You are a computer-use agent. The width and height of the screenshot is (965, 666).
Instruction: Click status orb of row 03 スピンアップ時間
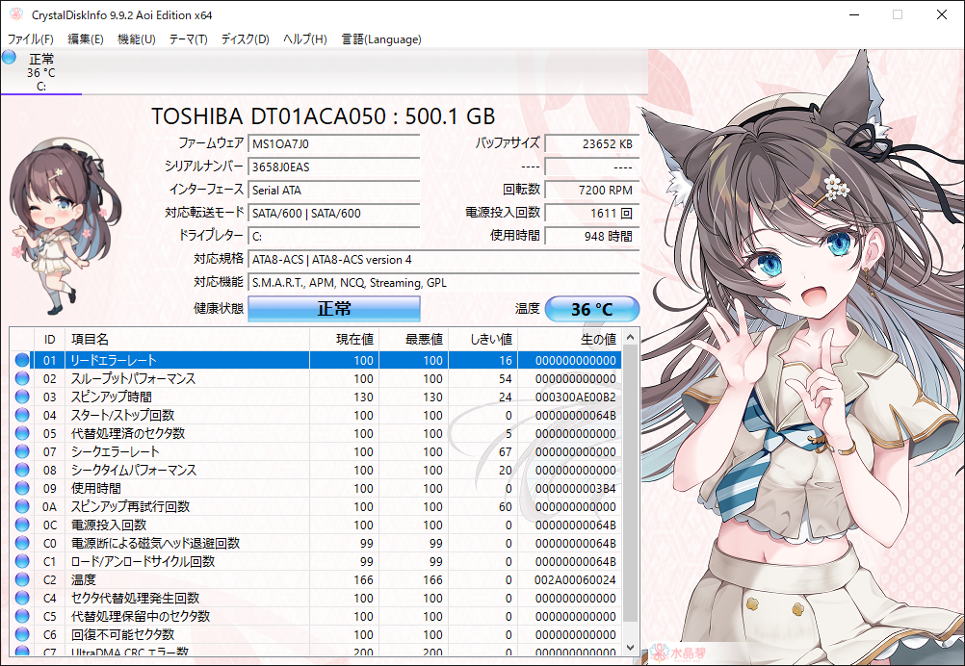click(22, 397)
